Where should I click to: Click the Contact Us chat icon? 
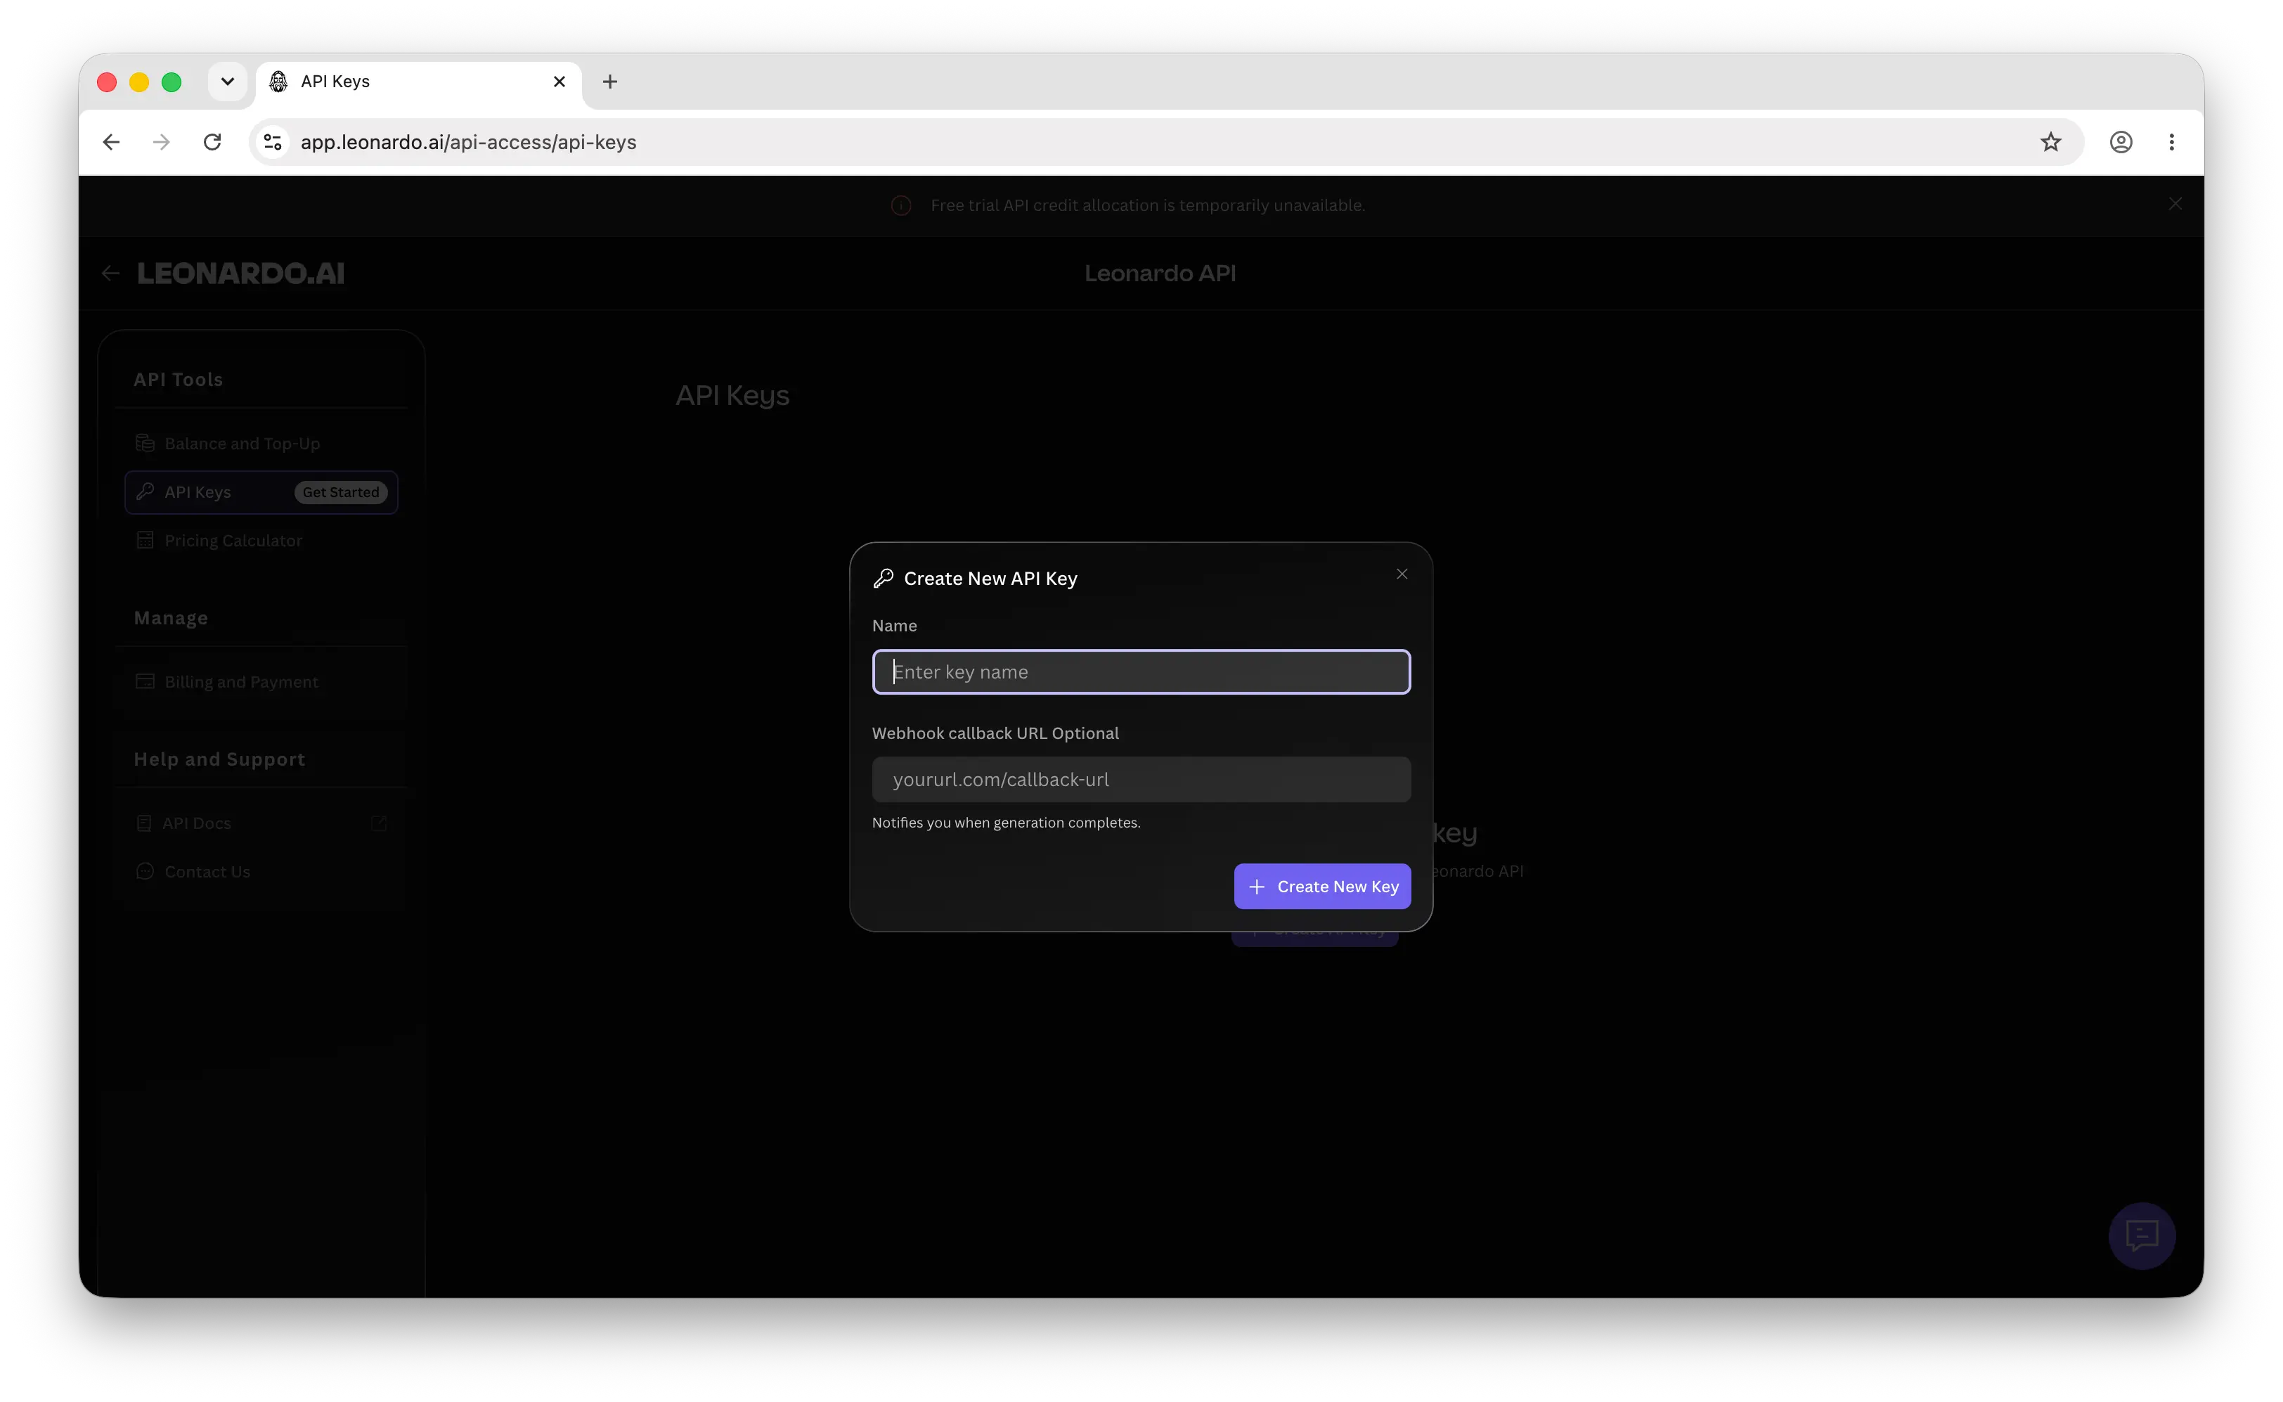(145, 872)
